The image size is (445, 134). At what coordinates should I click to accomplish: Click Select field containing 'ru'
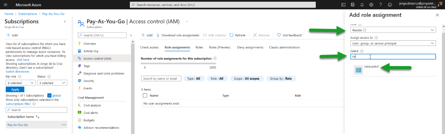393,56
